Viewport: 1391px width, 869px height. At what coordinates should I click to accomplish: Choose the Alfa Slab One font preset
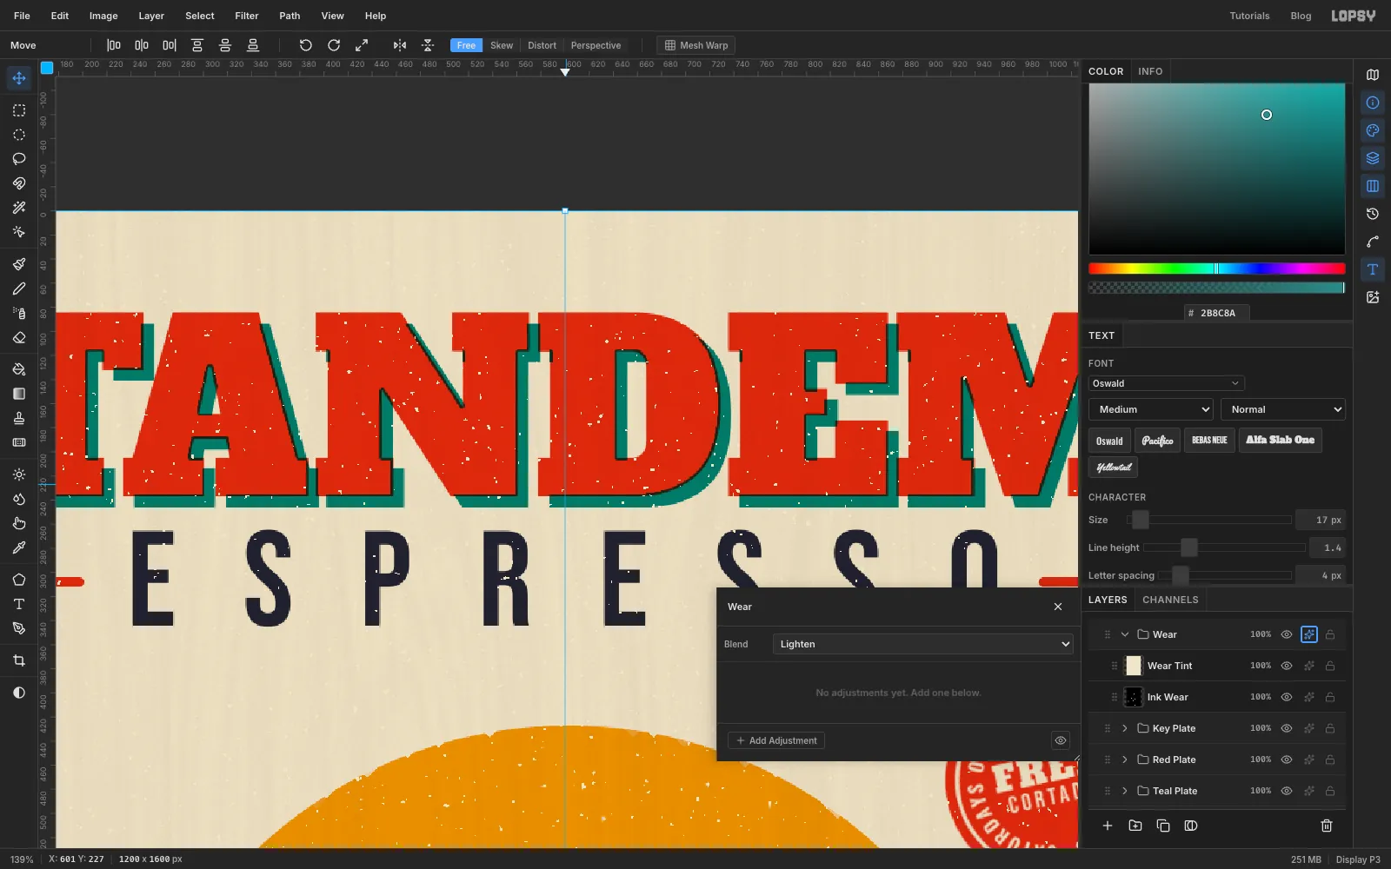[x=1280, y=441]
